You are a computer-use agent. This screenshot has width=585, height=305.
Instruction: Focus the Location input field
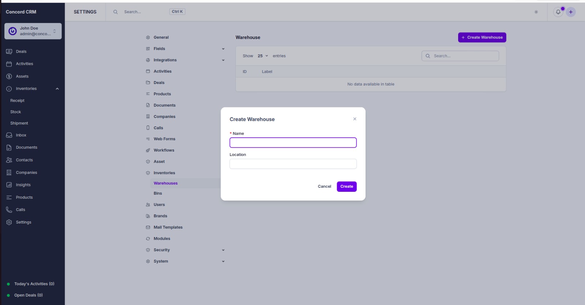(293, 164)
